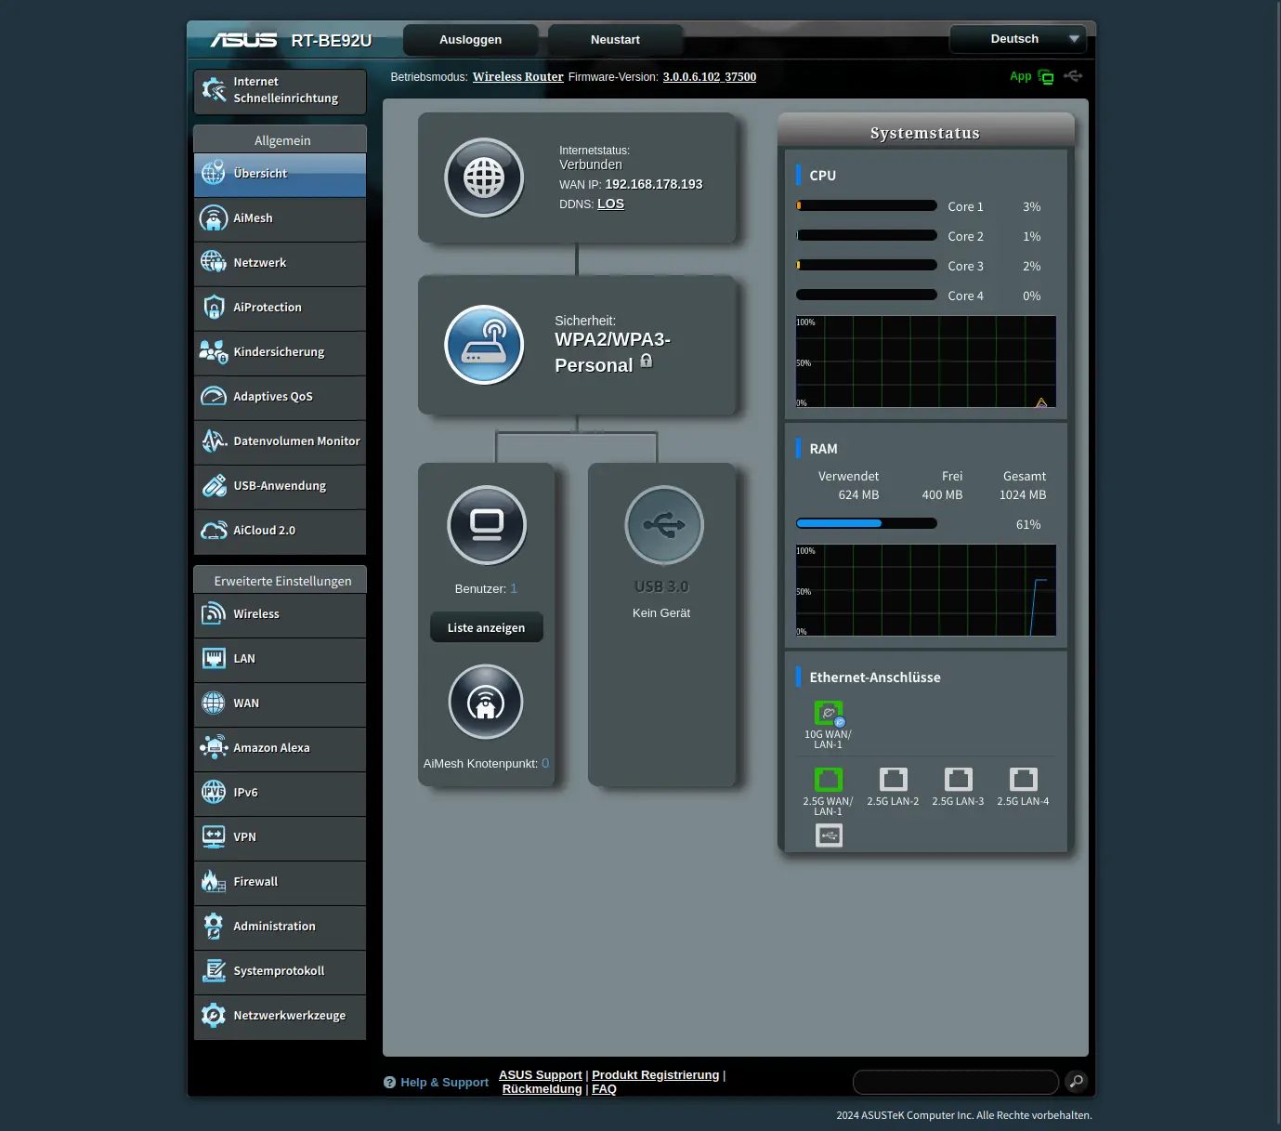This screenshot has height=1131, width=1281.
Task: Click the USB status icon in header
Action: click(1073, 76)
